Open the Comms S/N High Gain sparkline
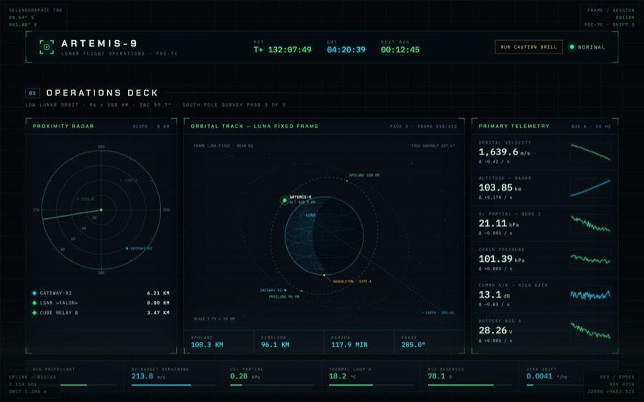The height and width of the screenshot is (402, 644). 590,295
